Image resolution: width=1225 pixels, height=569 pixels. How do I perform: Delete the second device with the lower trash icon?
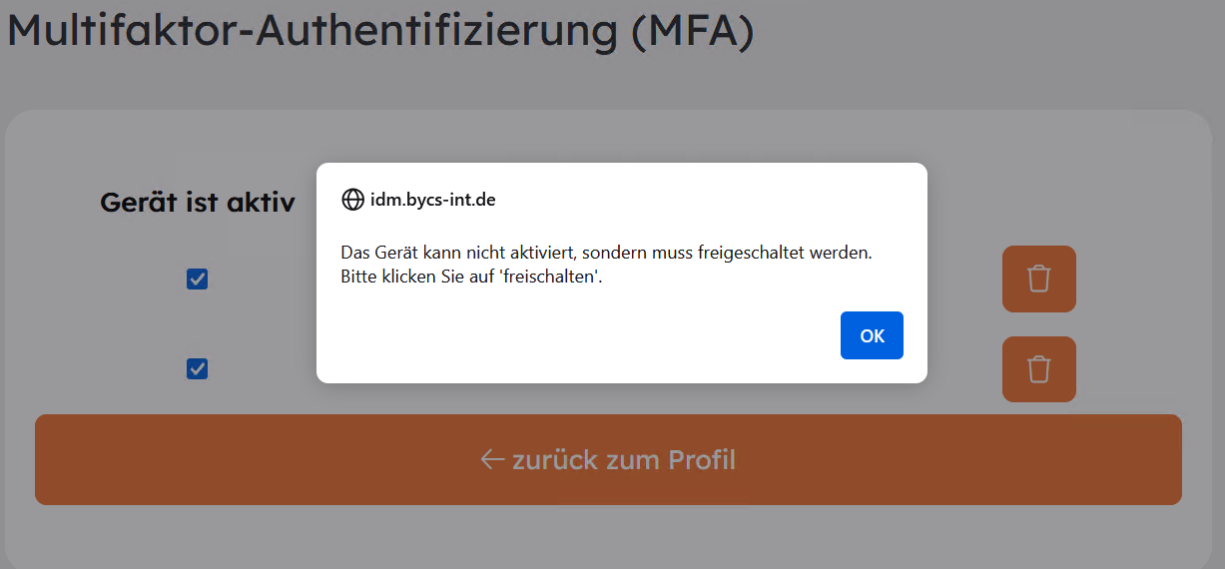pyautogui.click(x=1038, y=369)
